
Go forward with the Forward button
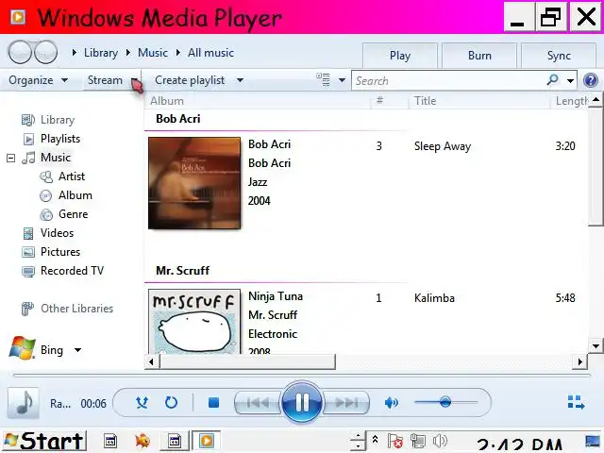(x=46, y=53)
